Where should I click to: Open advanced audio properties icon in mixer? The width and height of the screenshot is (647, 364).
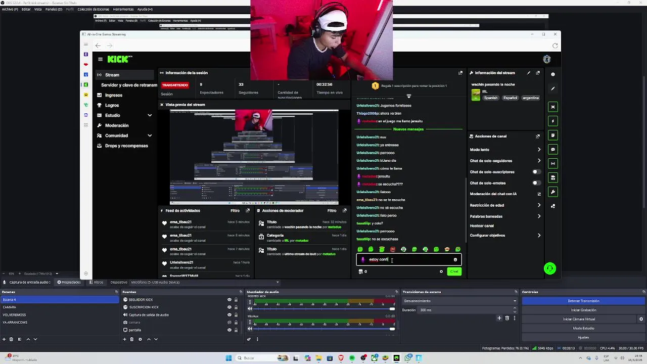(x=249, y=339)
